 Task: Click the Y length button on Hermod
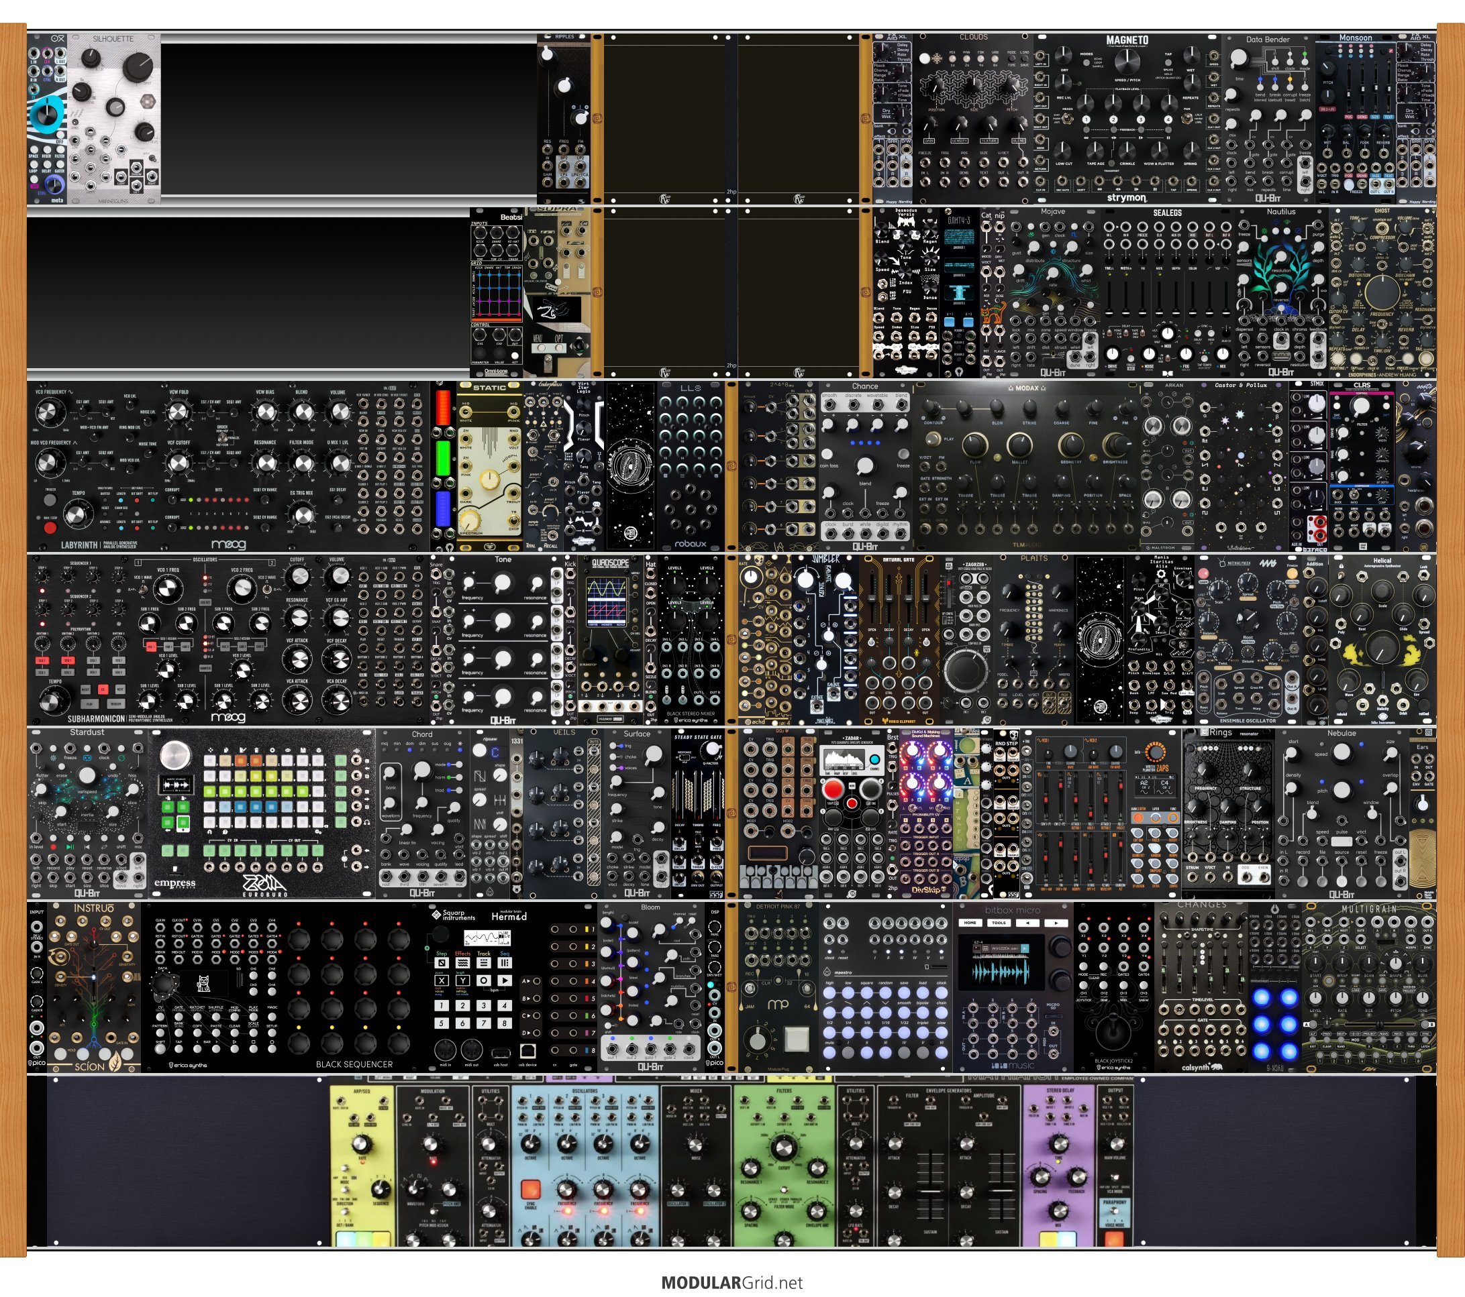coord(463,980)
